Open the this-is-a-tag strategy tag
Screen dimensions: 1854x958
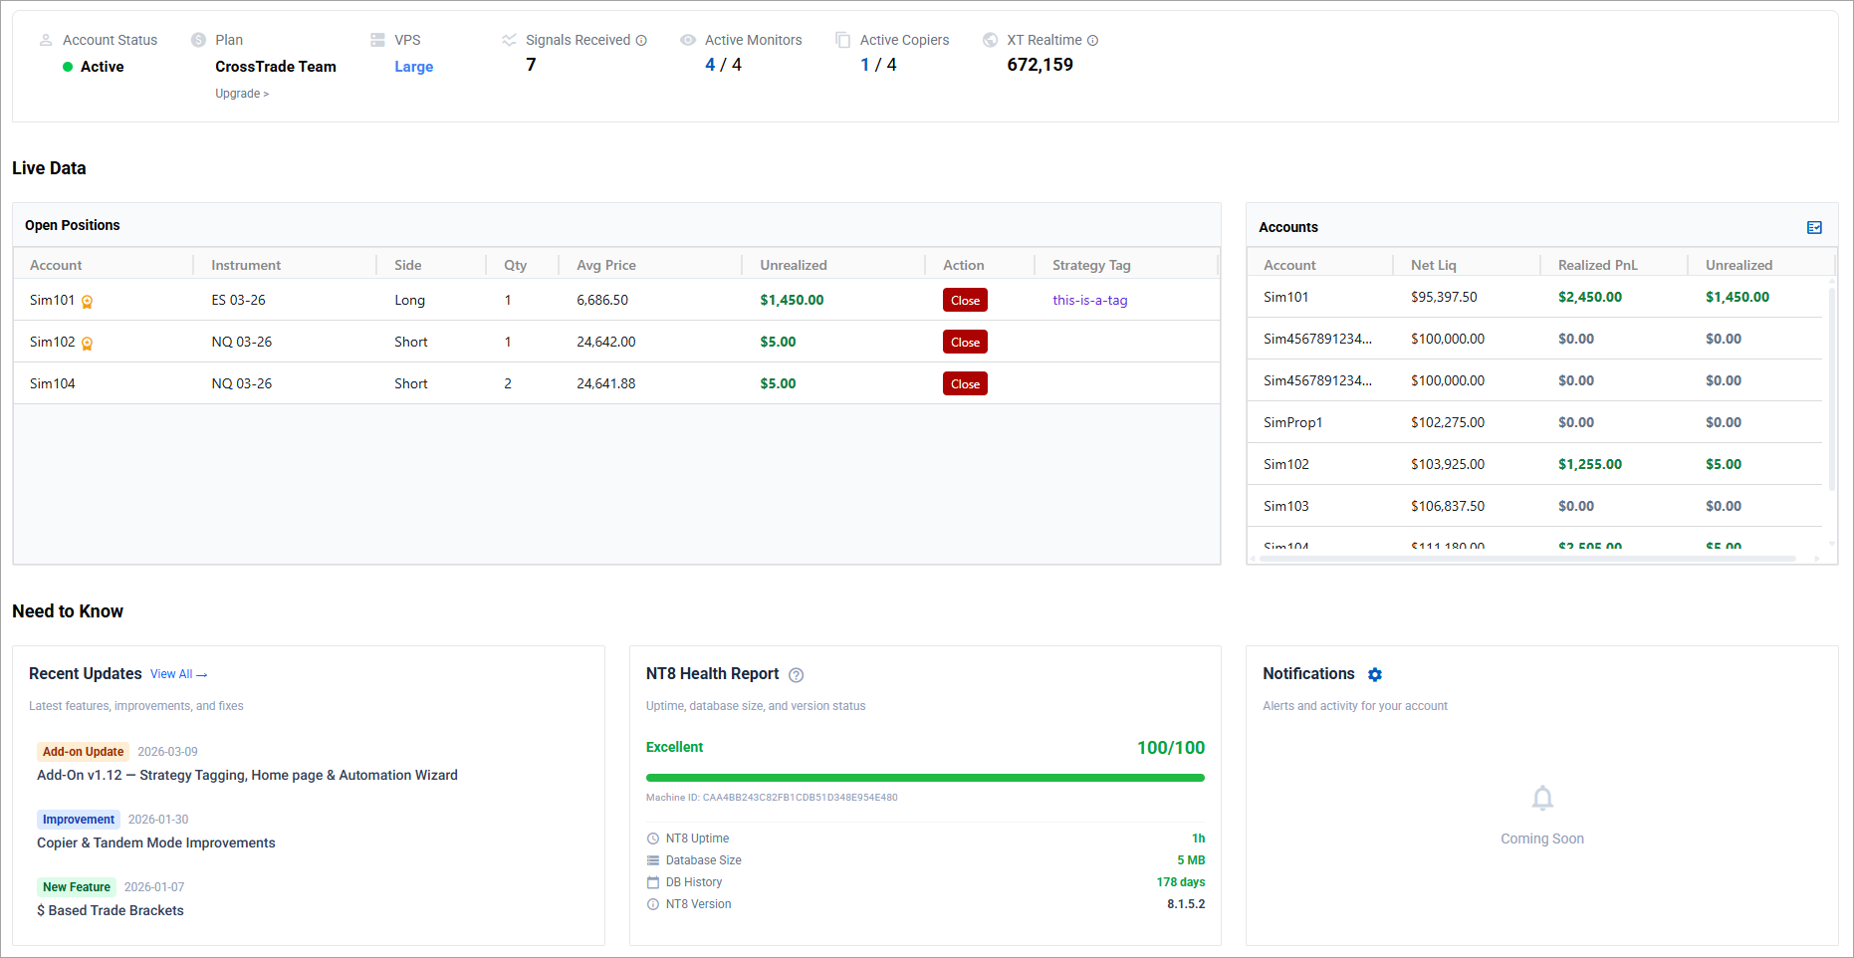(1089, 301)
